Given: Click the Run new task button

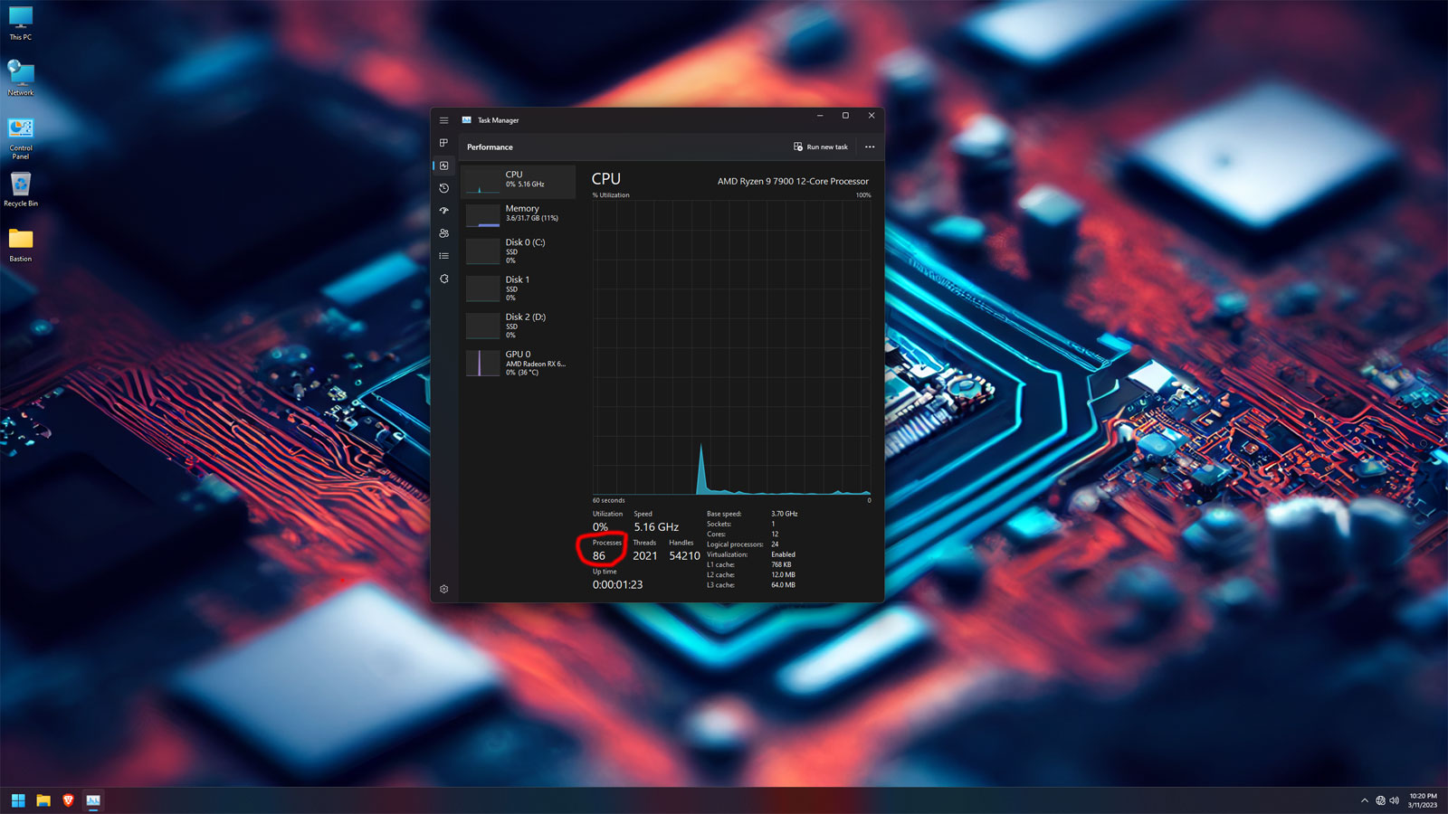Looking at the screenshot, I should tap(820, 147).
